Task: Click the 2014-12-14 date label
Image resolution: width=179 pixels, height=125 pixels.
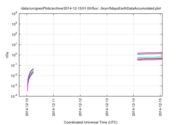Action: [x=134, y=107]
